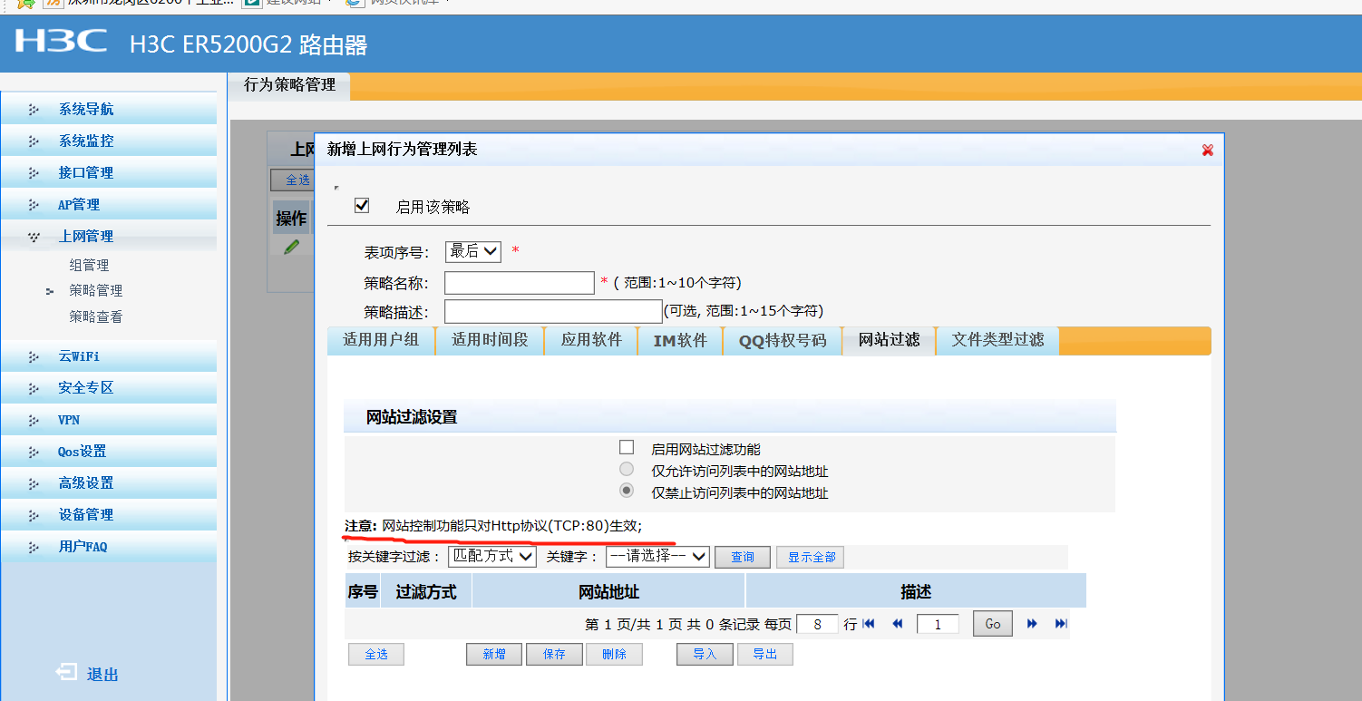Click the 序号 column header
Screen dimensions: 1362x701
point(363,592)
